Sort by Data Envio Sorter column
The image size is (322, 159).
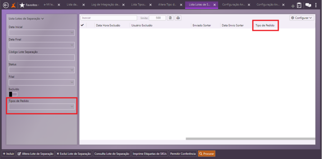coord(233,25)
